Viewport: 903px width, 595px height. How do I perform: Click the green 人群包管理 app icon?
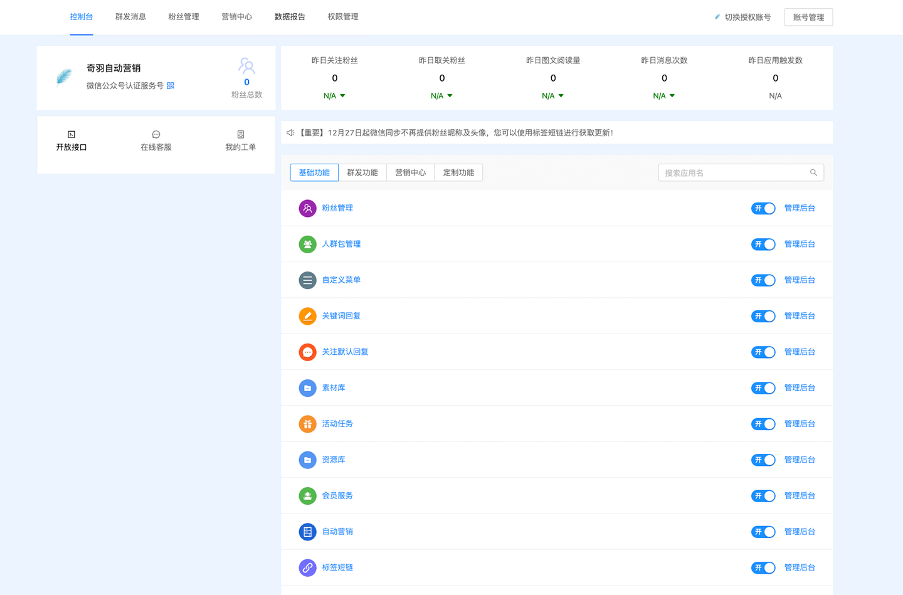pos(307,245)
